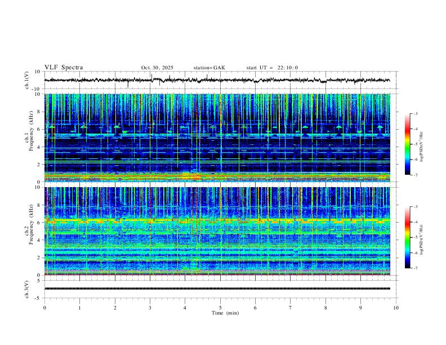446x345 pixels.
Task: Click the ch.1 voltage waveform trace
Action: [x=217, y=80]
